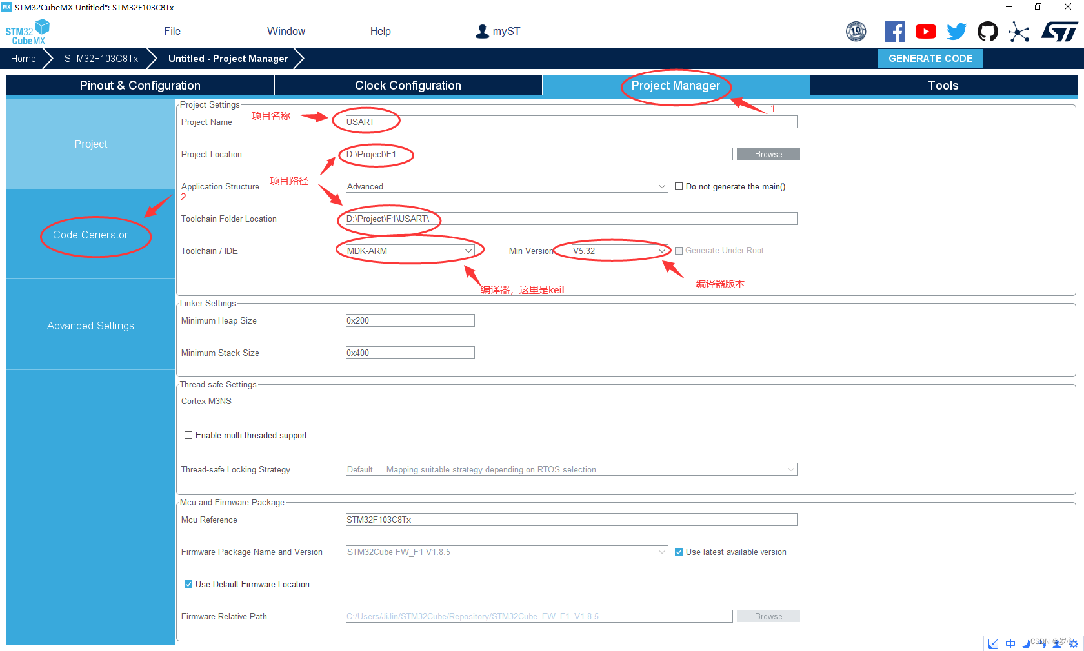Open the Min Version V5.32 dropdown
Viewport: 1084px width, 651px height.
[x=619, y=251]
